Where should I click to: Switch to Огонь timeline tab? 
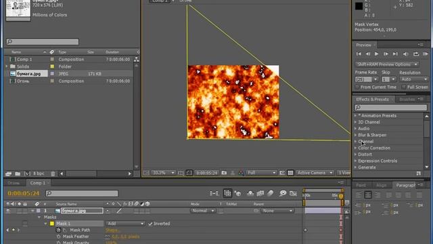14,183
